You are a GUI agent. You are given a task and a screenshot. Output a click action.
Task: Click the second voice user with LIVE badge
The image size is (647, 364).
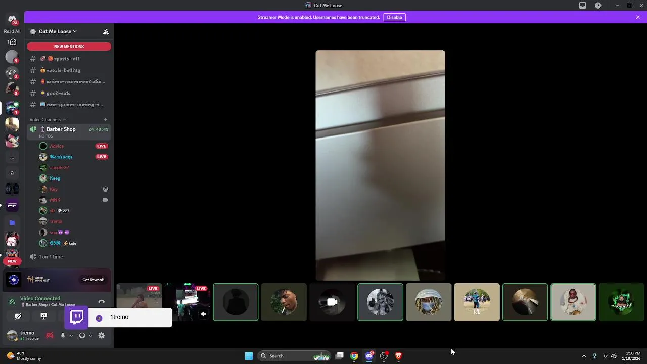[73, 157]
